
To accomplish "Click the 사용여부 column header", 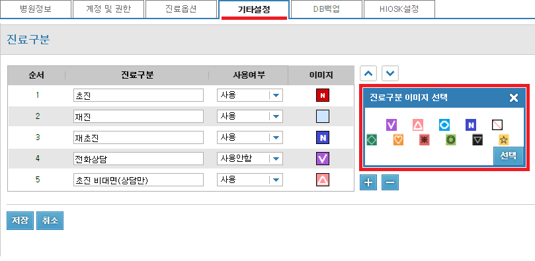I will pyautogui.click(x=249, y=75).
